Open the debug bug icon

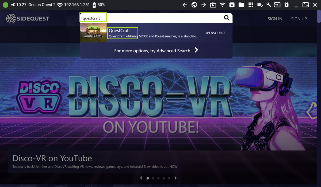[286, 5]
